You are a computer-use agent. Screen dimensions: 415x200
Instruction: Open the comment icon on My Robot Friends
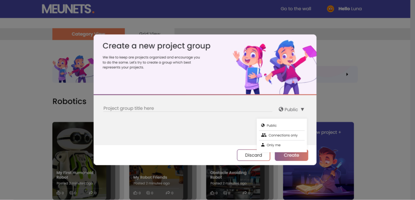(x=148, y=193)
